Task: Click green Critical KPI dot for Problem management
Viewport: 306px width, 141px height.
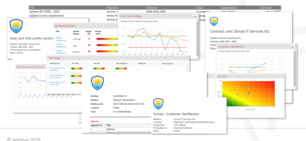Action: point(89,39)
